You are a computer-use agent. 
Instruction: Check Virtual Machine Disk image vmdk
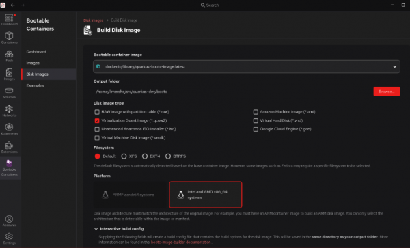pos(97,138)
